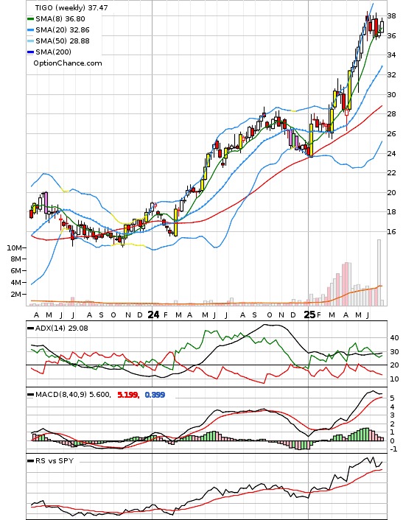
Task: Click the 10M volume axis label
Action: click(14, 247)
